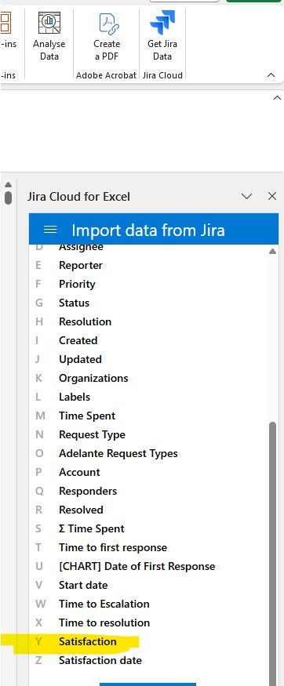The width and height of the screenshot is (284, 686).
Task: Select [CHART] Date of First Response field
Action: (149, 566)
